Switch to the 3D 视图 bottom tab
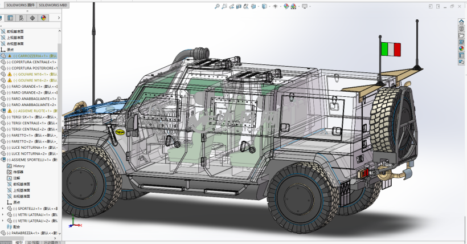 pos(34,242)
